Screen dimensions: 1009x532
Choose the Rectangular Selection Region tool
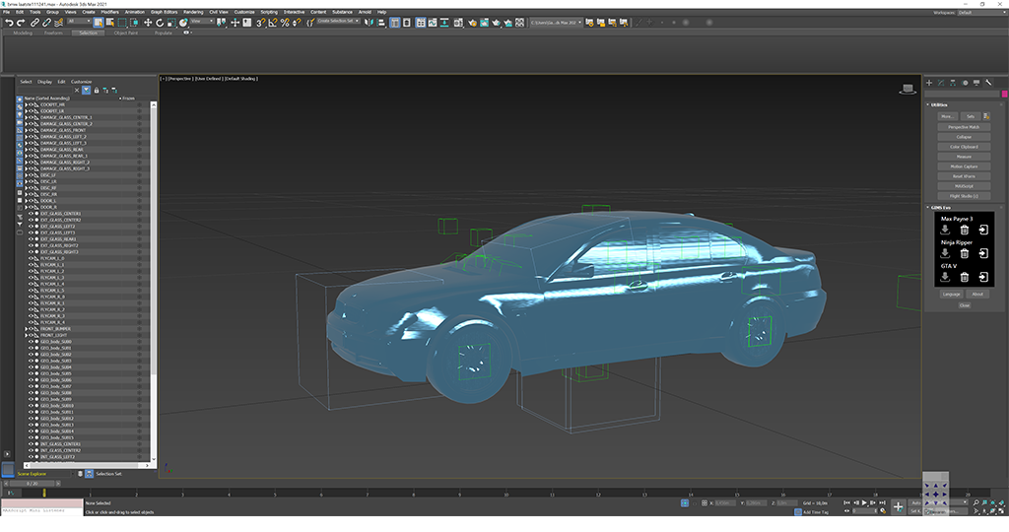click(x=122, y=23)
